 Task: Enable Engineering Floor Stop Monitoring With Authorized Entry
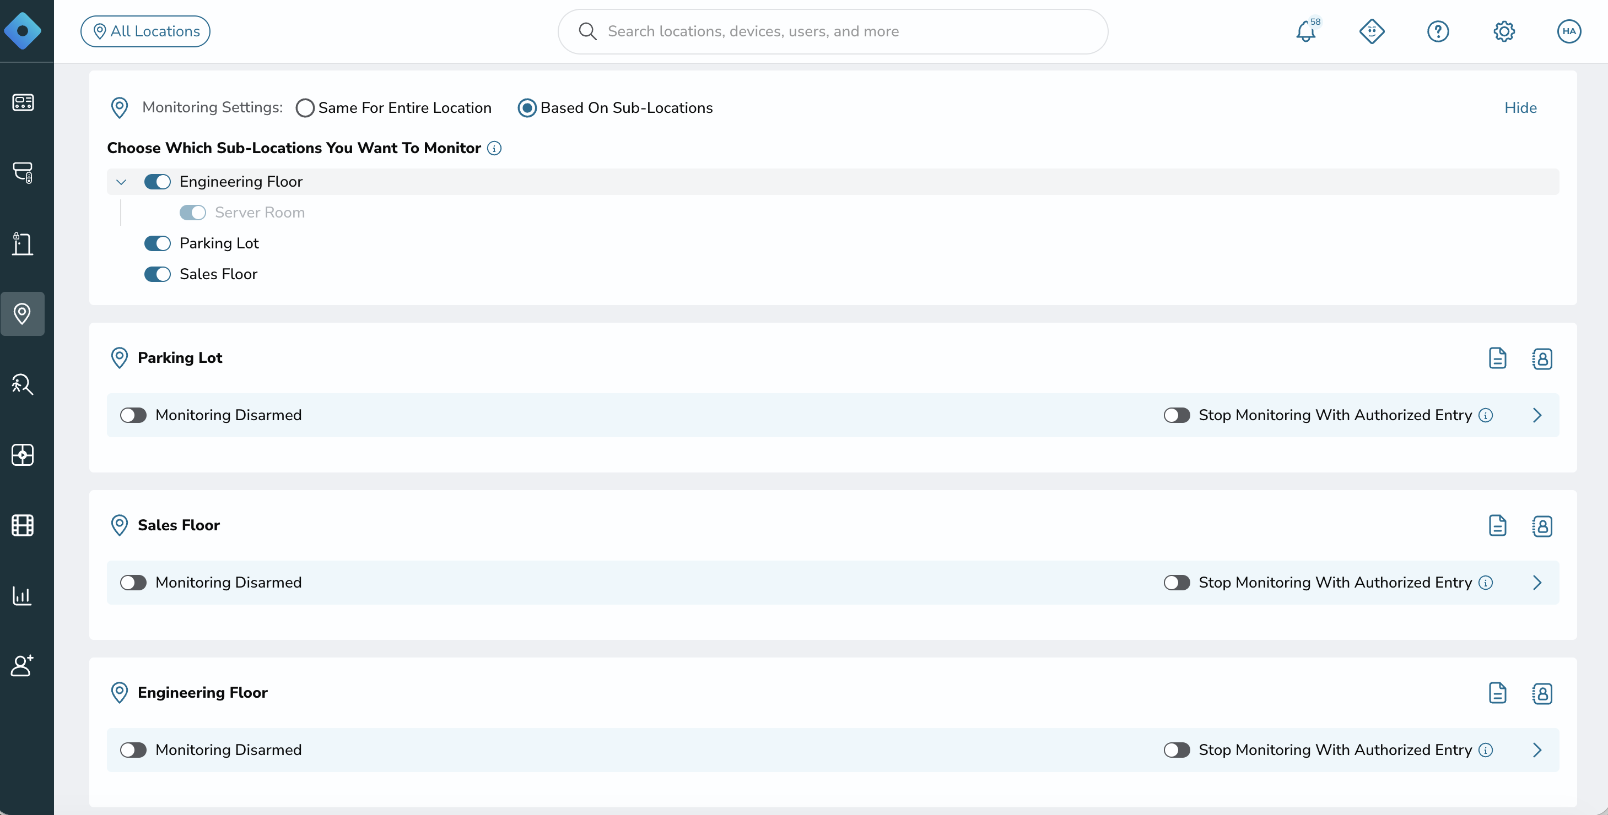point(1177,750)
